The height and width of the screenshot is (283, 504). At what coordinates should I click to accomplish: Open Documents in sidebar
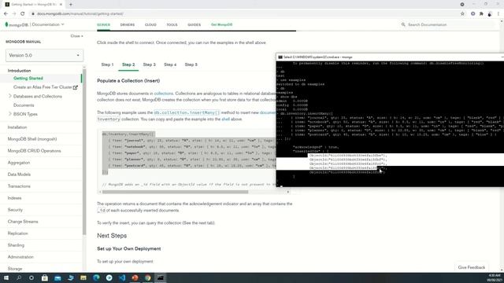24,105
